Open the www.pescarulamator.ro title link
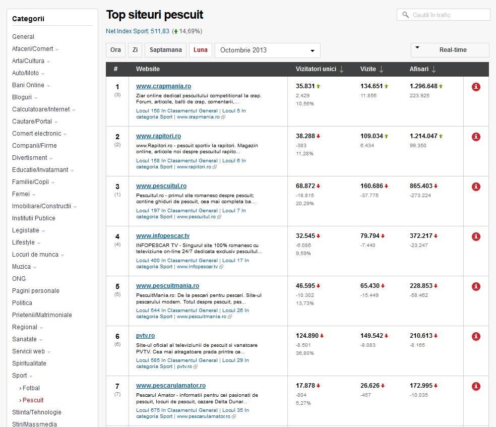 170,386
